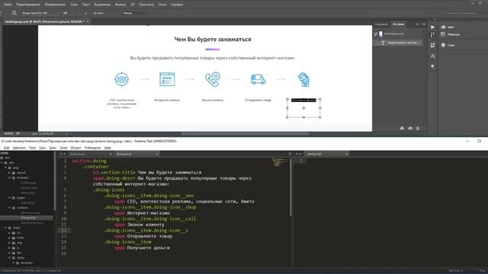This screenshot has height=274, width=488.
Task: Click the Paragraph panel icon in dock
Action: pos(432,66)
